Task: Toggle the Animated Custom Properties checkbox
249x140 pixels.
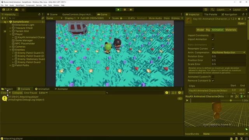Action: [213, 77]
